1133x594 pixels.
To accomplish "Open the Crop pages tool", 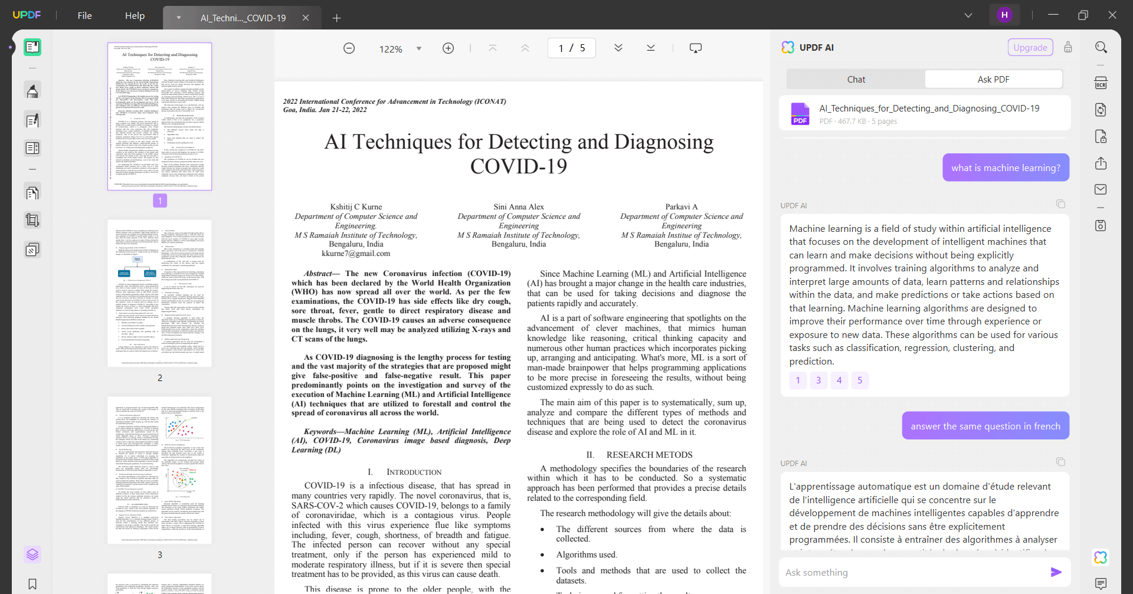I will coord(32,220).
